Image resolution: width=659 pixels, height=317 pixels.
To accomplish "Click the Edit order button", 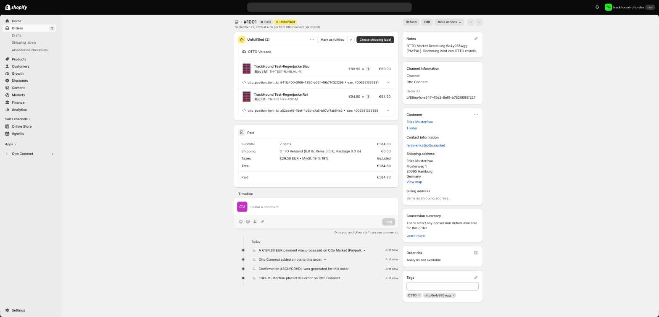I will (x=427, y=22).
